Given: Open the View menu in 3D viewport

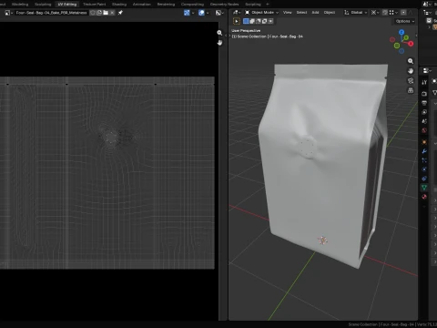Looking at the screenshot, I should click(x=287, y=13).
